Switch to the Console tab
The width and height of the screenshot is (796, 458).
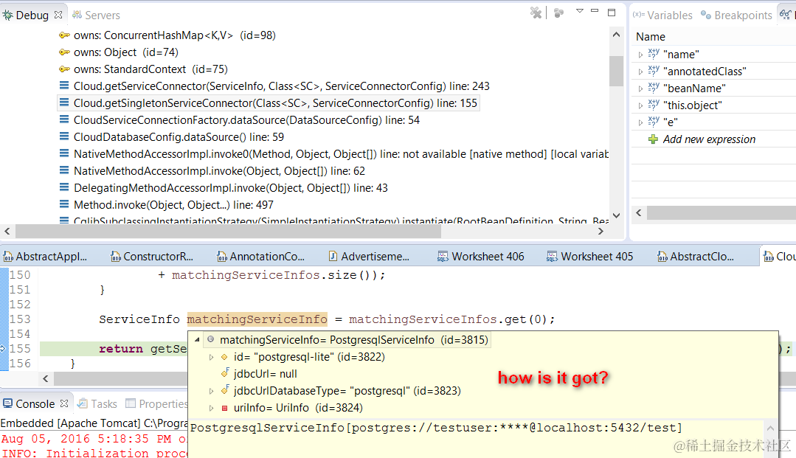tap(29, 403)
